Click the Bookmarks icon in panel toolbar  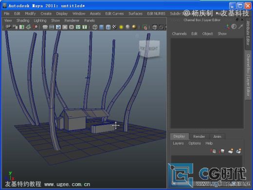[21, 27]
